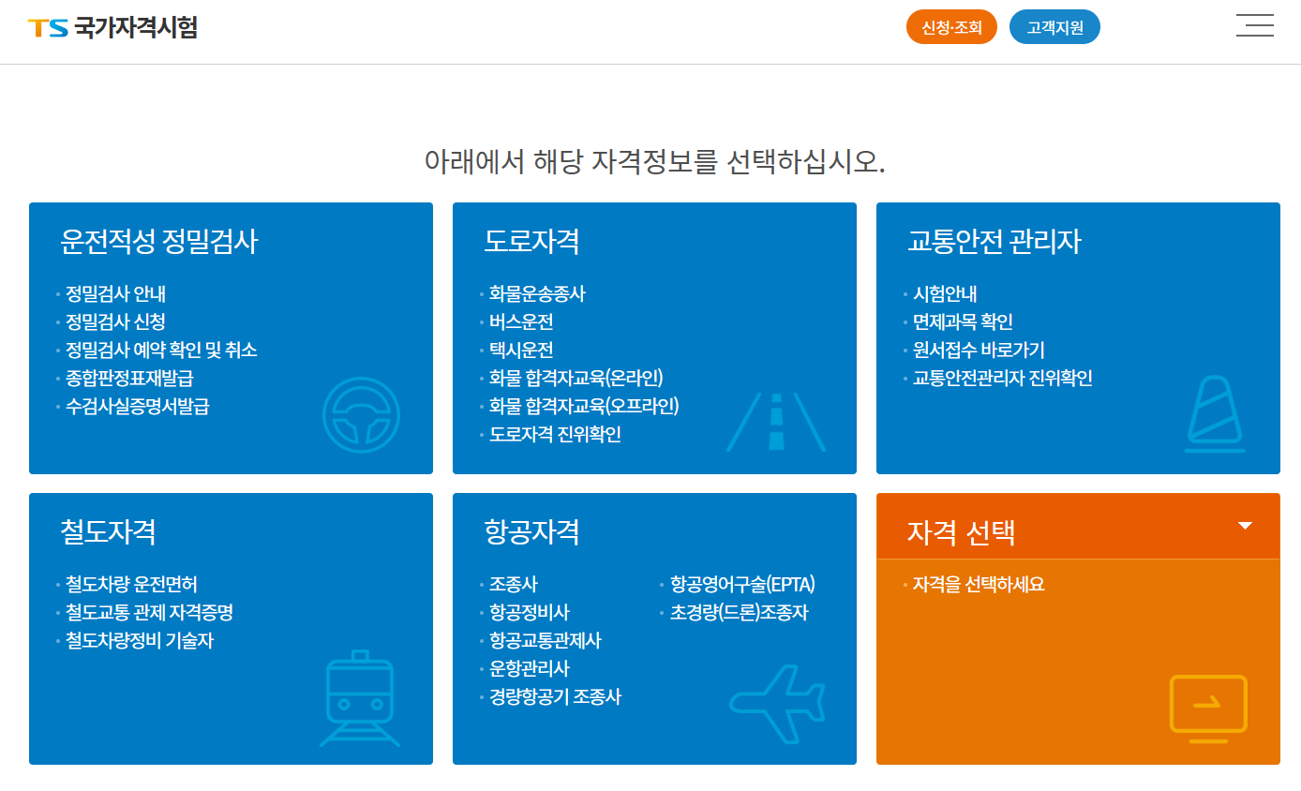This screenshot has height=791, width=1301.
Task: Open 도로자격 진위확인 link
Action: 555,435
